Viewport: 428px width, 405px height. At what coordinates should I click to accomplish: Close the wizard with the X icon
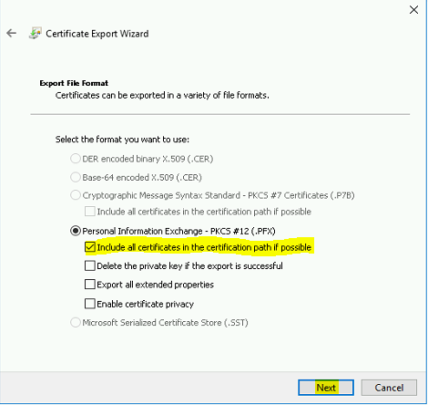coord(413,10)
